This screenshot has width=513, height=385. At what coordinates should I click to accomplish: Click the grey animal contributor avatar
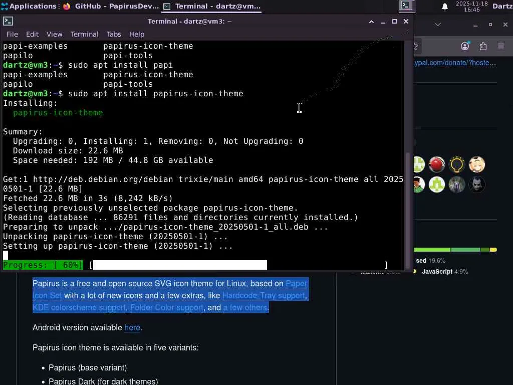457,184
